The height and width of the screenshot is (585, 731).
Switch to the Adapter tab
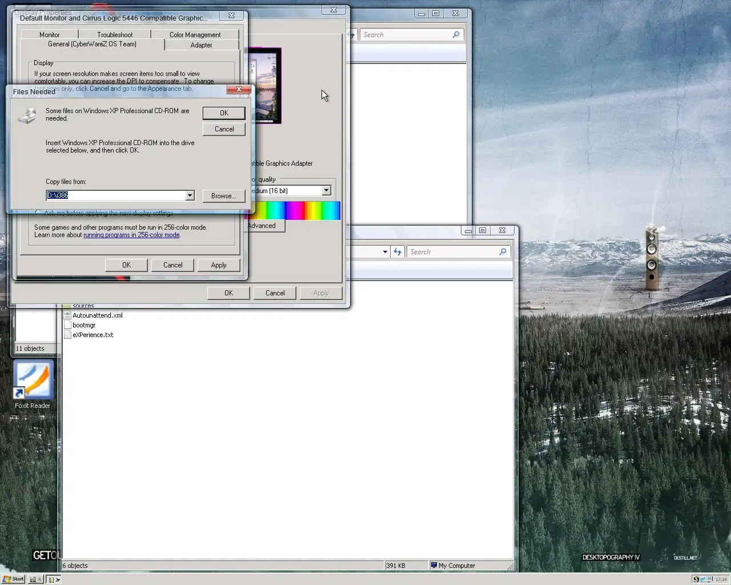(x=201, y=45)
